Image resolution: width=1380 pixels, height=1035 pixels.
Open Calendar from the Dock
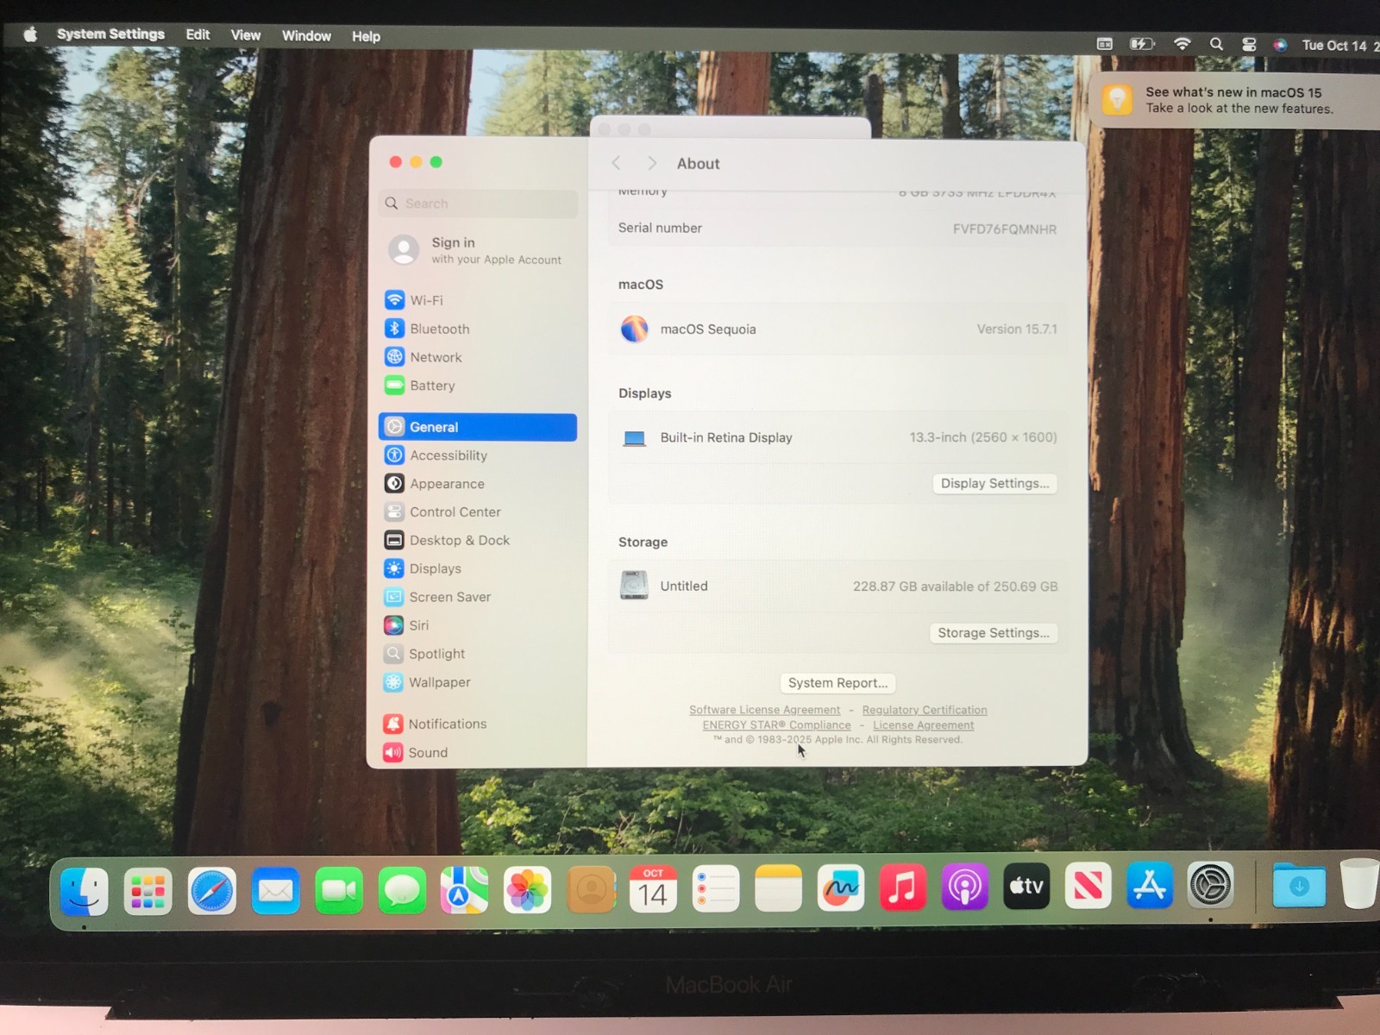pos(653,889)
